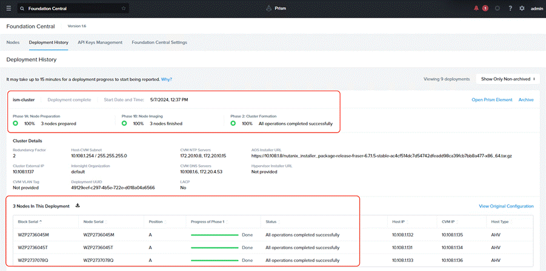
Task: Open the alerts bell icon
Action: tap(476, 8)
